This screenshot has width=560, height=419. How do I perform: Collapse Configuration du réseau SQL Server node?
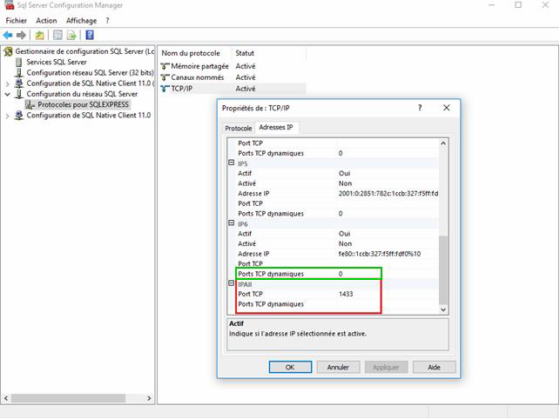click(x=7, y=94)
